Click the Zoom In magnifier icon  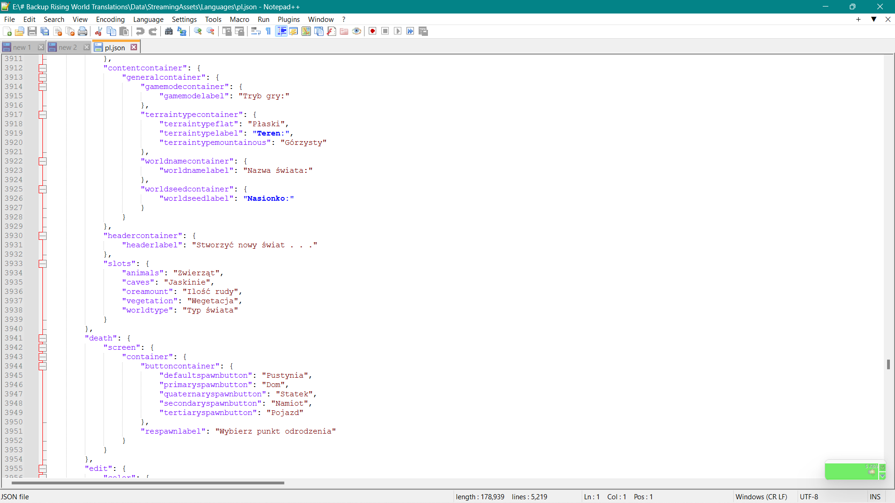tap(198, 31)
